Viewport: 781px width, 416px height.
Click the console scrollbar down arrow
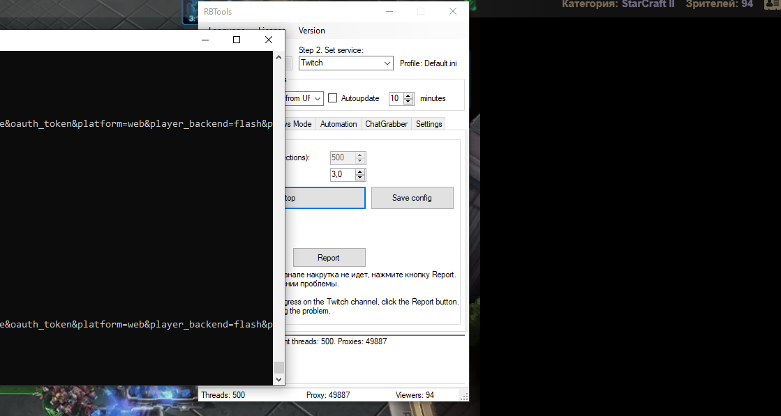[x=278, y=380]
